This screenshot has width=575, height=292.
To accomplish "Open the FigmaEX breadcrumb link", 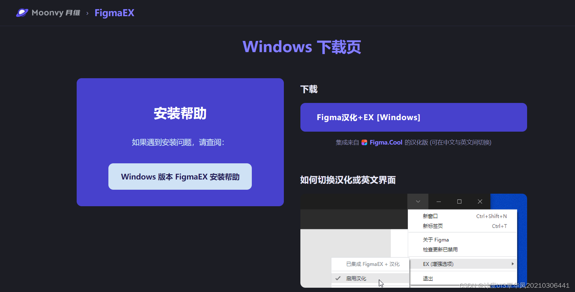I will [x=114, y=13].
